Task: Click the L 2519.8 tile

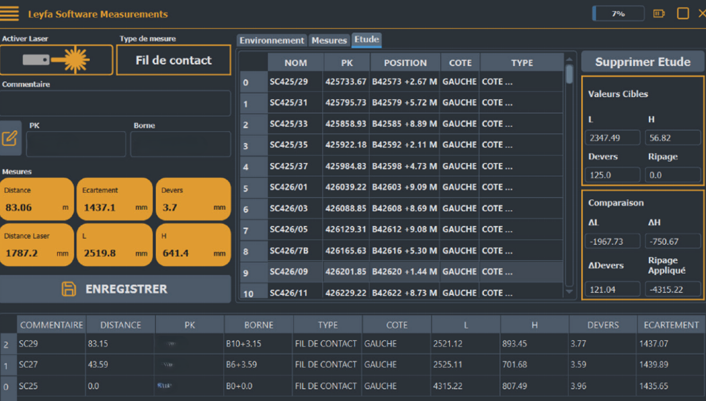Action: pyautogui.click(x=114, y=245)
